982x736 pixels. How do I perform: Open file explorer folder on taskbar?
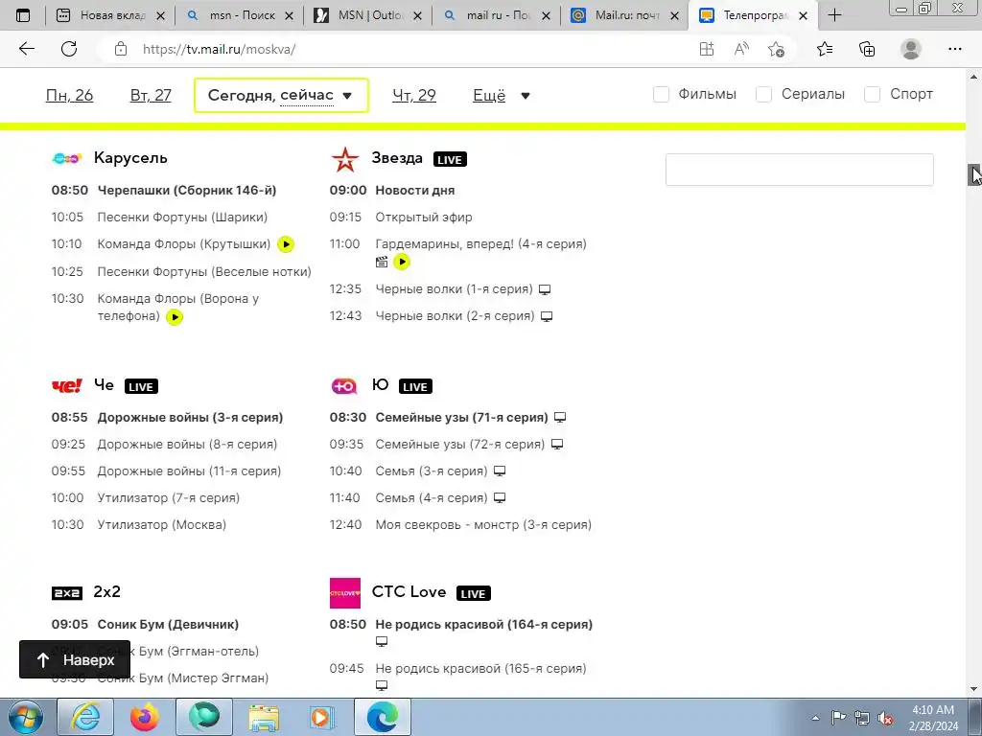click(264, 717)
